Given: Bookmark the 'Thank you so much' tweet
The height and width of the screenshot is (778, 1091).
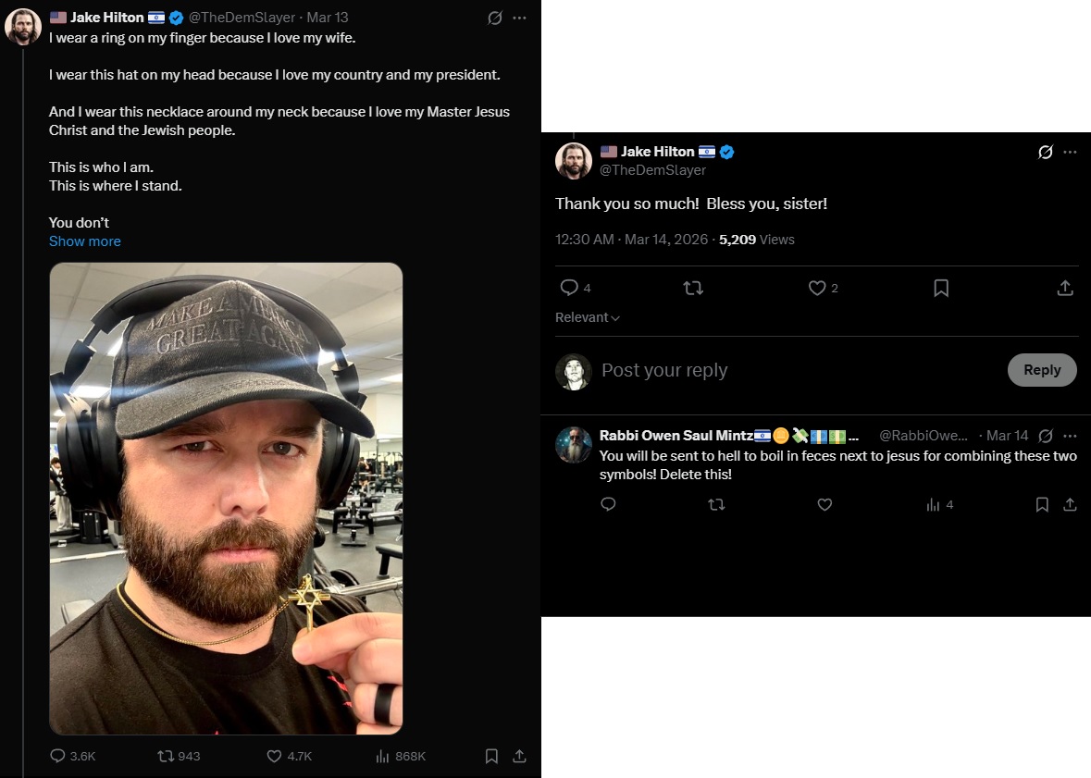Looking at the screenshot, I should pyautogui.click(x=941, y=288).
